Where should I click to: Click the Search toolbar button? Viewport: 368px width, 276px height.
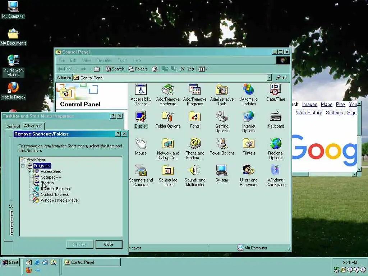tap(115, 69)
